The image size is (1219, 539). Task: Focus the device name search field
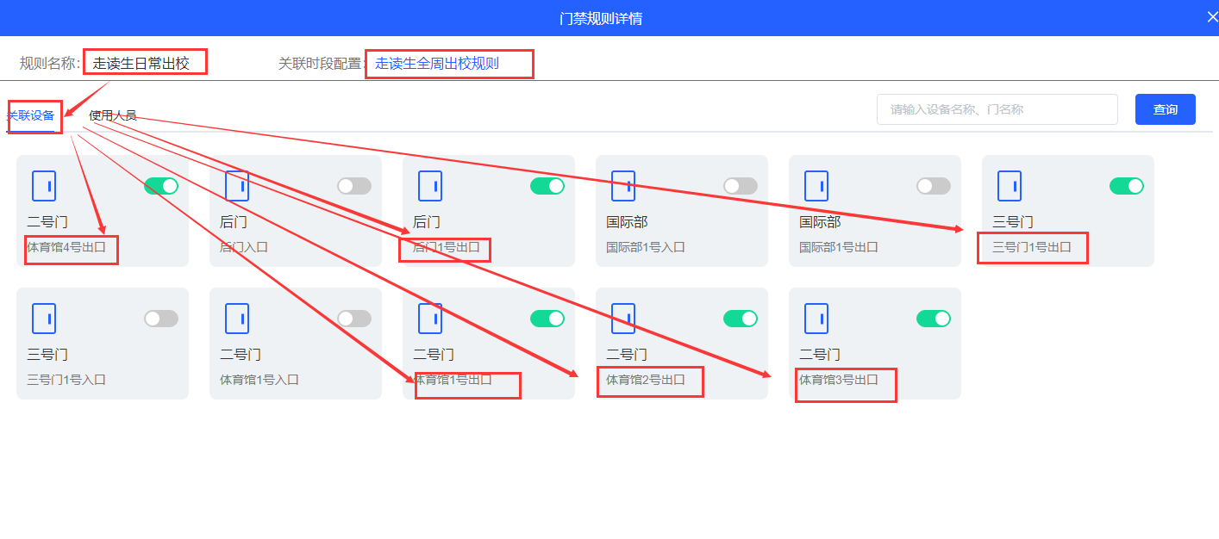coord(997,109)
